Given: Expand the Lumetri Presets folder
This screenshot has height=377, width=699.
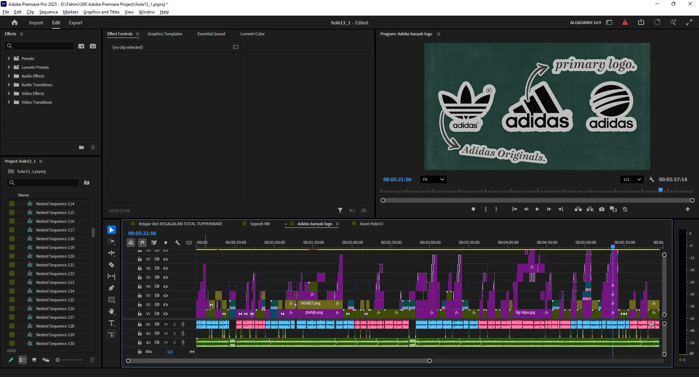Looking at the screenshot, I should click(x=9, y=67).
